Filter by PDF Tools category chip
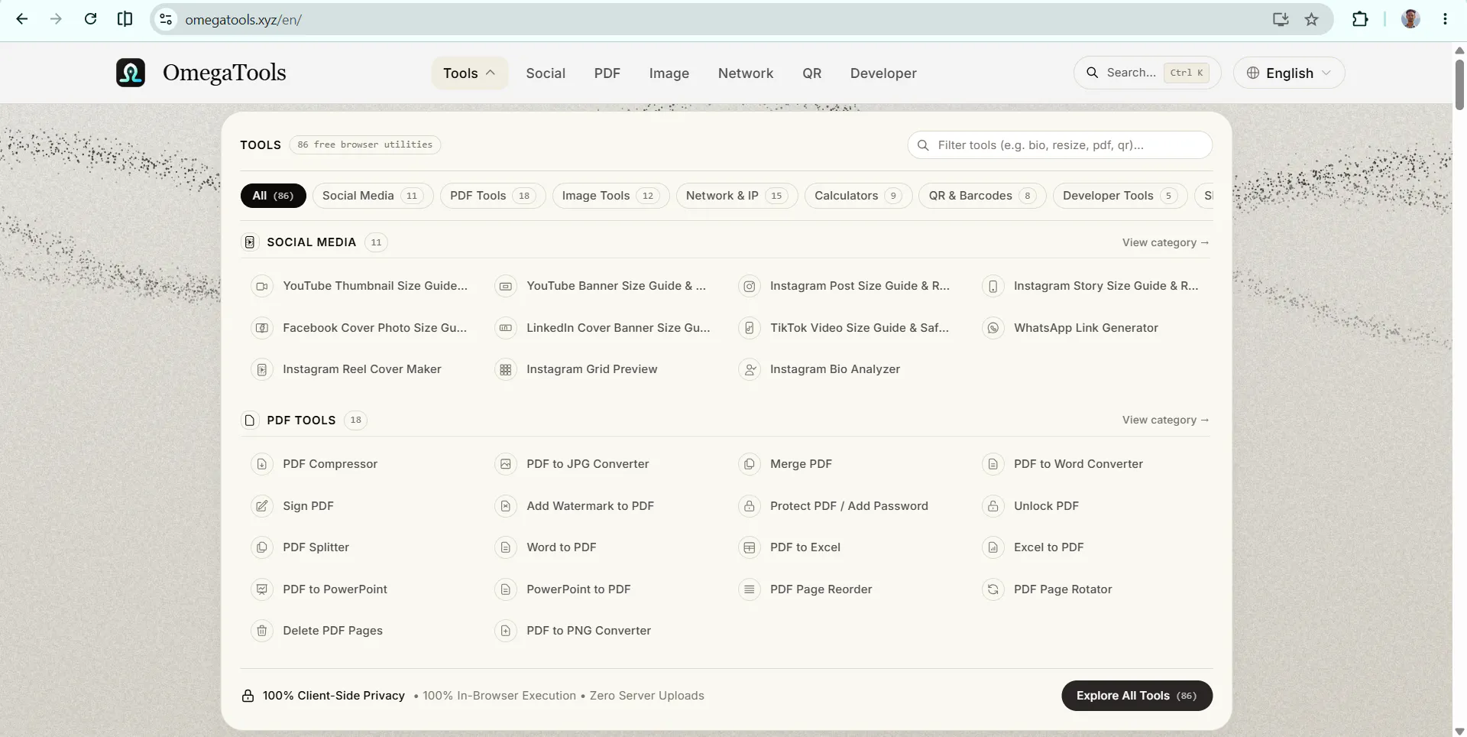This screenshot has height=737, width=1467. pos(493,196)
